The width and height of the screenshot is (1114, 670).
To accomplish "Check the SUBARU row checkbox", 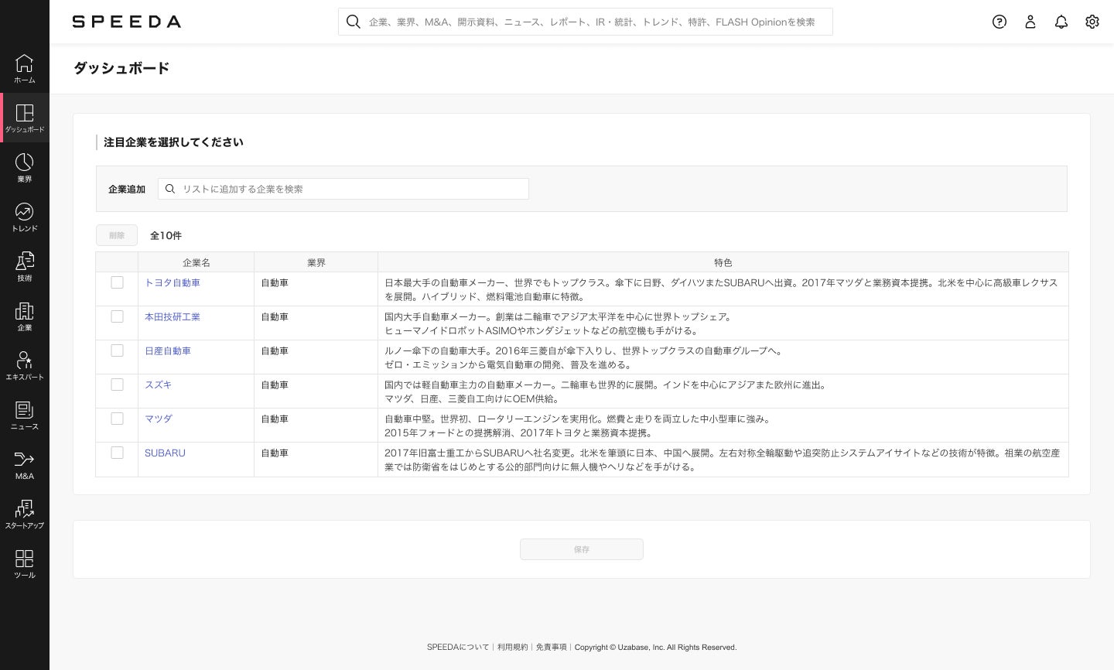I will pos(117,453).
